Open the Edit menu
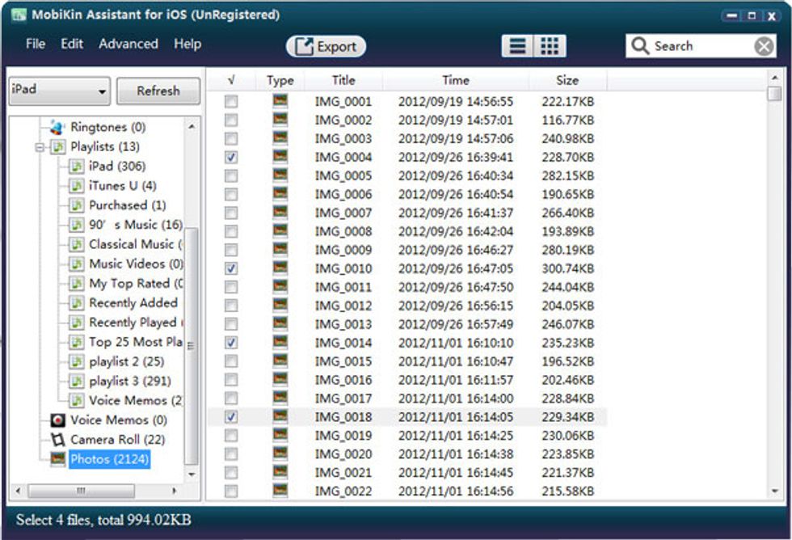 coord(72,44)
